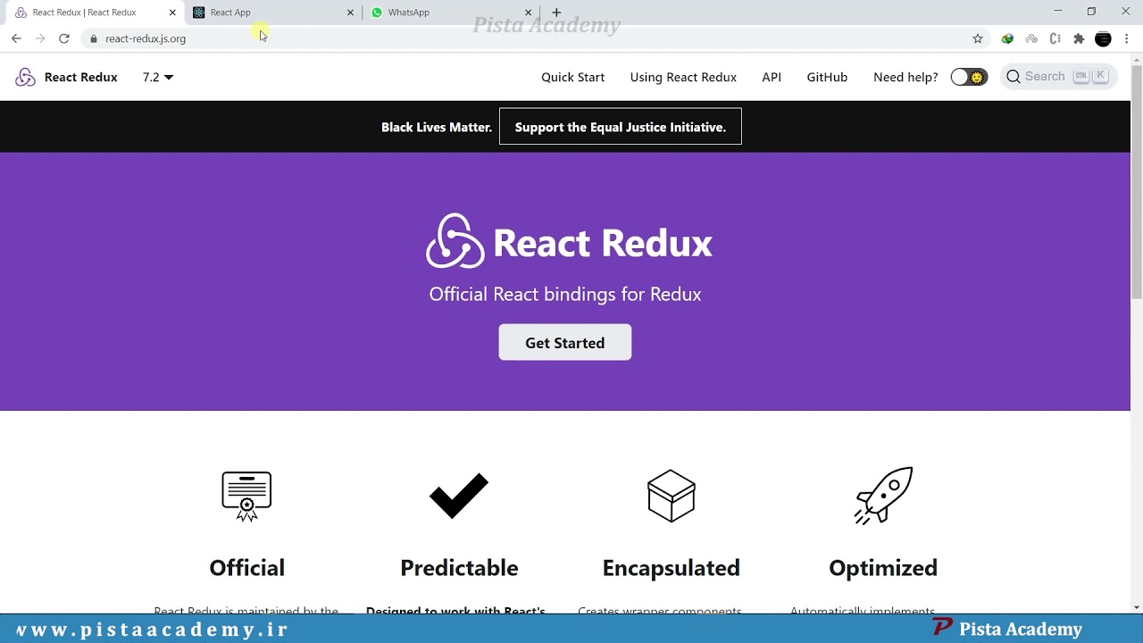
Task: Switch to the React Redux tab
Action: tap(93, 13)
